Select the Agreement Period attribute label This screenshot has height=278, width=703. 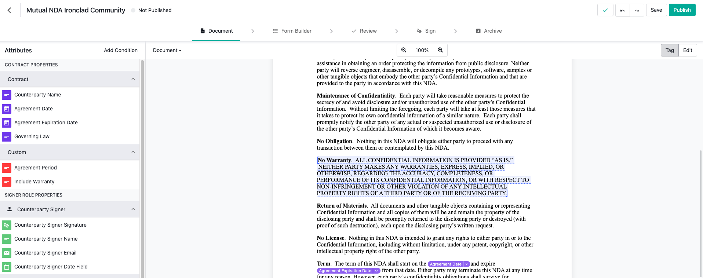pyautogui.click(x=36, y=168)
